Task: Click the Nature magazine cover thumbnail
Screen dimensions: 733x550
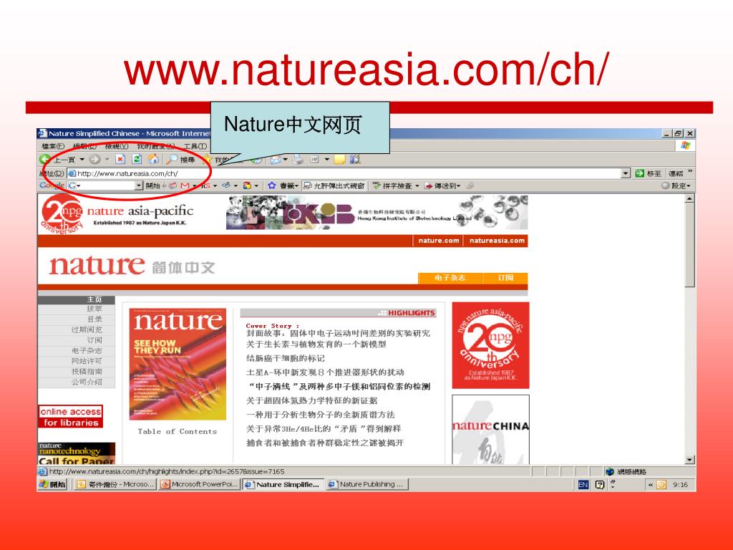Action: pos(178,364)
